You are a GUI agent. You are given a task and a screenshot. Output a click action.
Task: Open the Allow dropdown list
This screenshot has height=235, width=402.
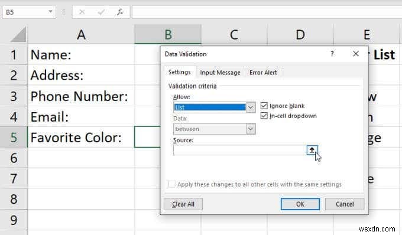(251, 107)
